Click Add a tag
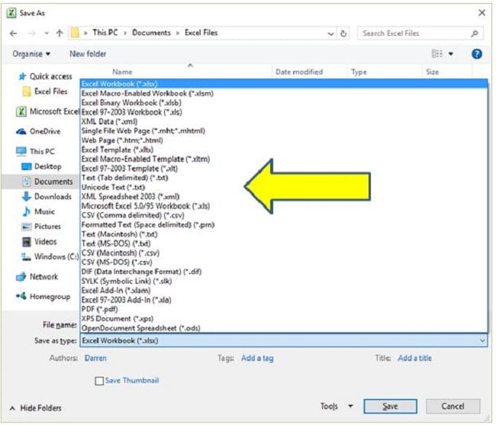496x425 pixels. click(257, 359)
